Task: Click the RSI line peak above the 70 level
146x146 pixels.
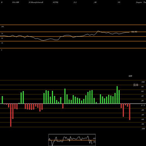Action: coord(98,31)
